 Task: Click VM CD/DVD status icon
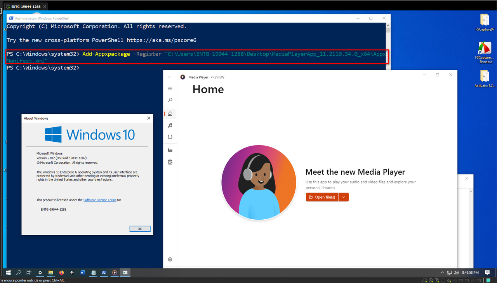(x=431, y=280)
